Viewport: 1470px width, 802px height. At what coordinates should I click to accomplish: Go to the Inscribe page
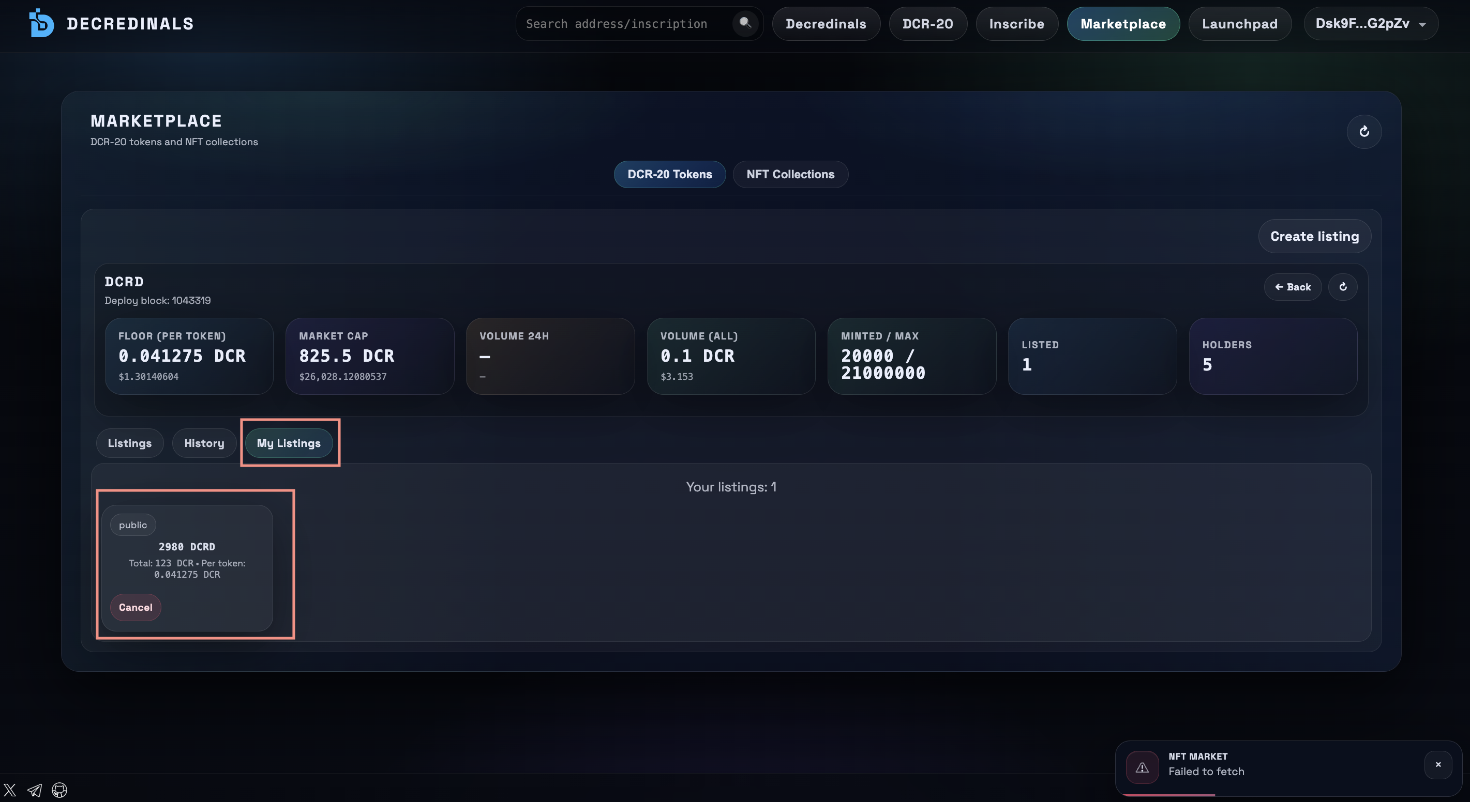pos(1017,23)
